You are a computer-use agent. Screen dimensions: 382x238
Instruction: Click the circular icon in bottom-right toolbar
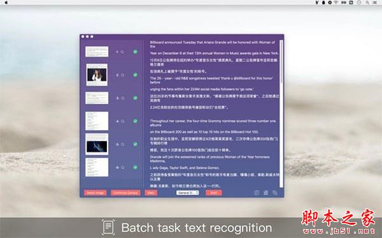[257, 193]
